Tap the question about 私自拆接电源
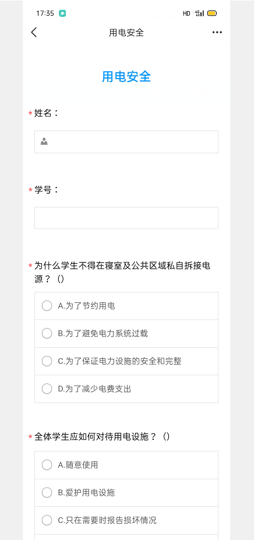Image resolution: width=254 pixels, height=540 pixels. click(122, 272)
